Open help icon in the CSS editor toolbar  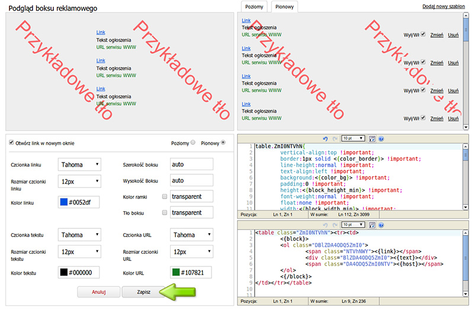[381, 138]
